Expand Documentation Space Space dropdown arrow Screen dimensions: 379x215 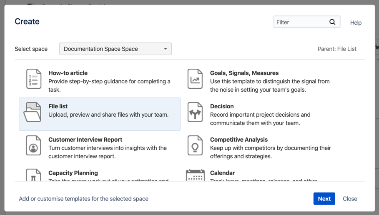click(166, 49)
